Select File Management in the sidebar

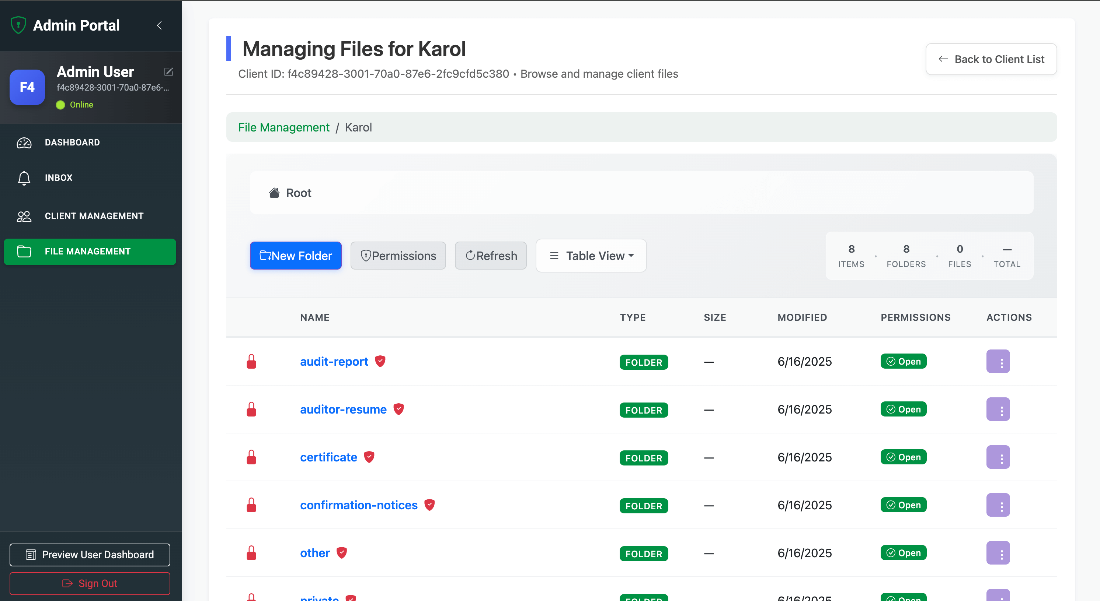pos(87,251)
